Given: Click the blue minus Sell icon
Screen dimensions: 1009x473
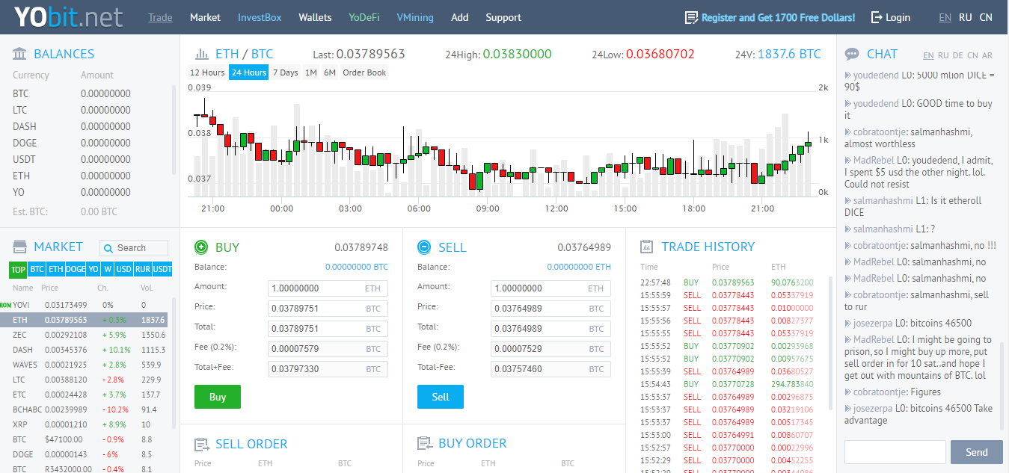Looking at the screenshot, I should click(x=424, y=247).
